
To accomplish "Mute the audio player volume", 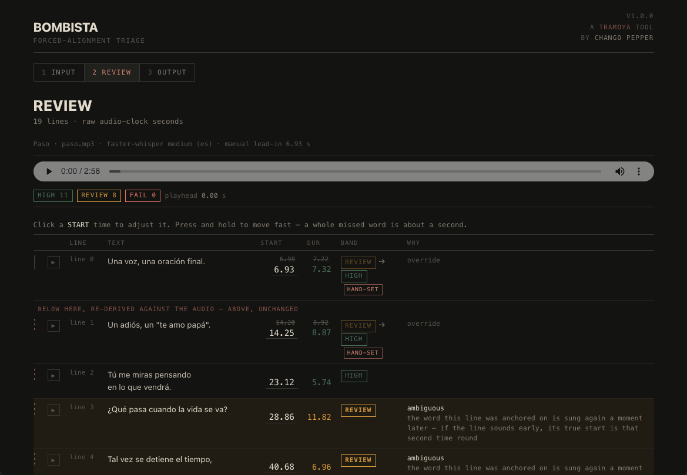I will point(619,171).
